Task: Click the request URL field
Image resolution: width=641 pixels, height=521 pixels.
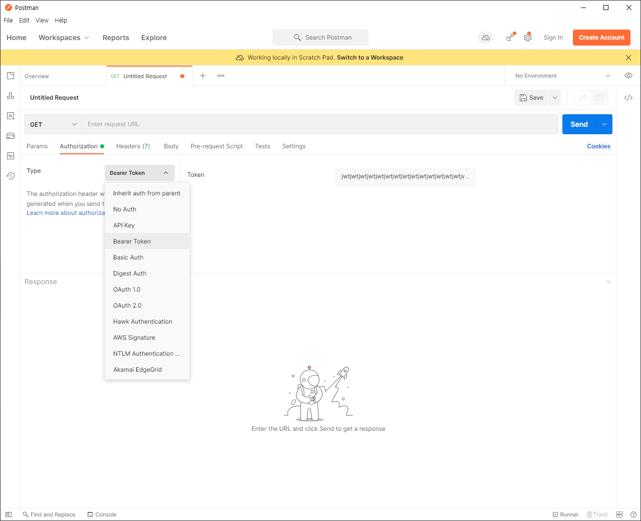Action: [320, 124]
